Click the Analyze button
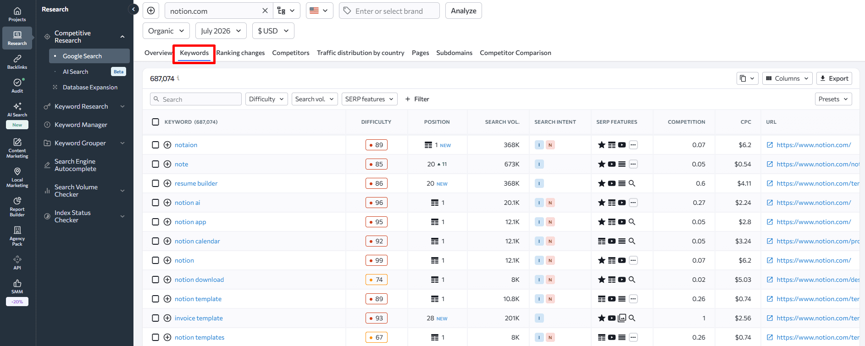Screen dimensions: 865x346 463,11
